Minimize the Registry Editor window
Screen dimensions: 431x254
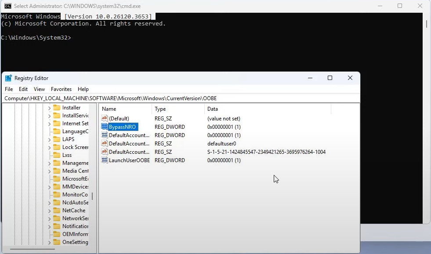point(310,78)
